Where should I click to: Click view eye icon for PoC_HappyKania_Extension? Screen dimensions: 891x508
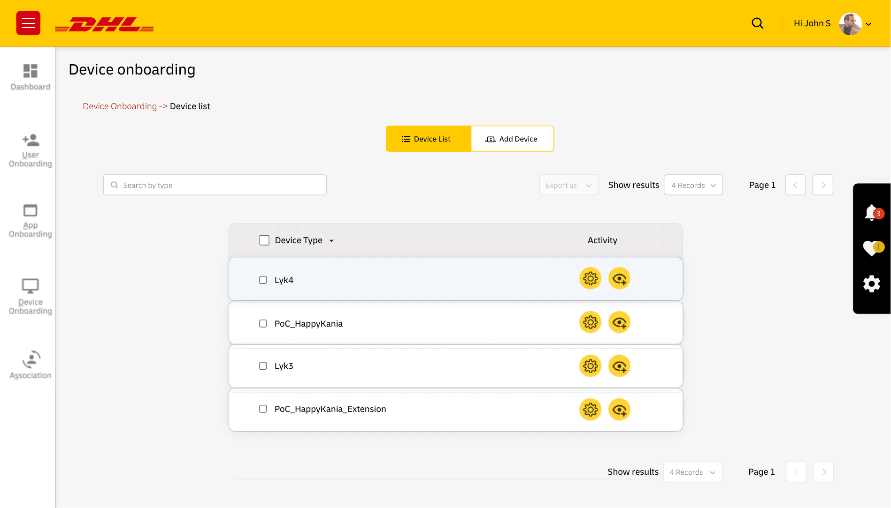[x=619, y=410]
